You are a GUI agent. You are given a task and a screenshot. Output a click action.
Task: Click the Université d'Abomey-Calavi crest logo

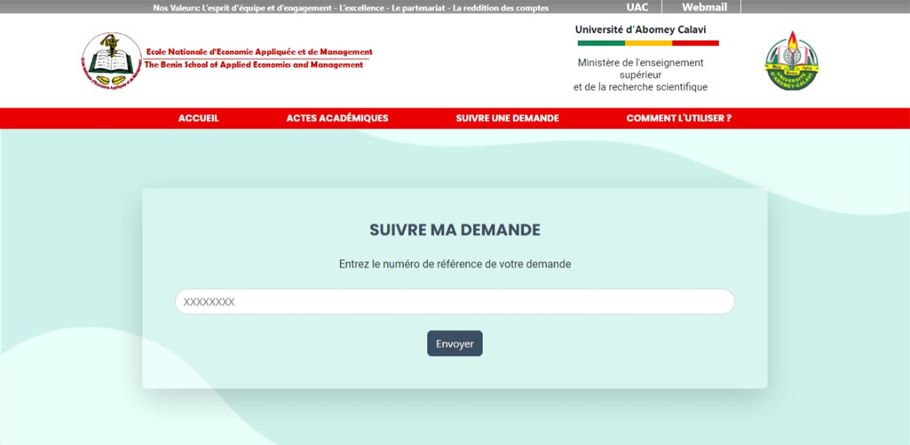point(793,60)
